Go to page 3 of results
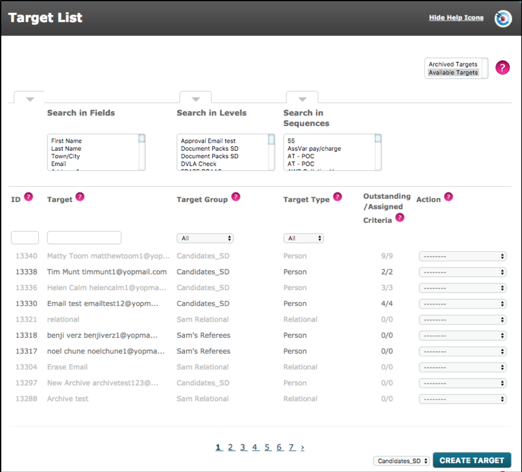 tap(243, 448)
